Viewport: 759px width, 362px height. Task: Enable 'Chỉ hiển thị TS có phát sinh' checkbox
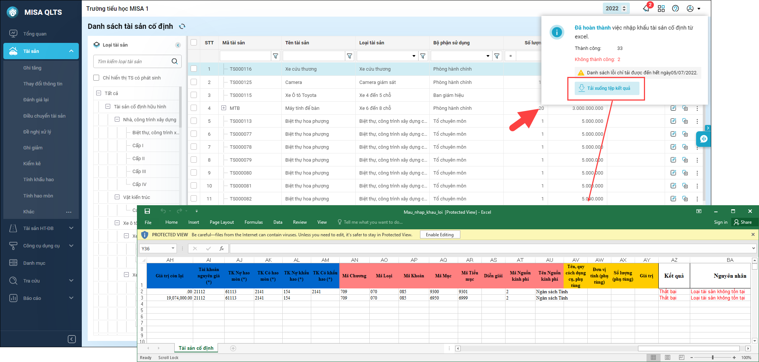click(97, 78)
